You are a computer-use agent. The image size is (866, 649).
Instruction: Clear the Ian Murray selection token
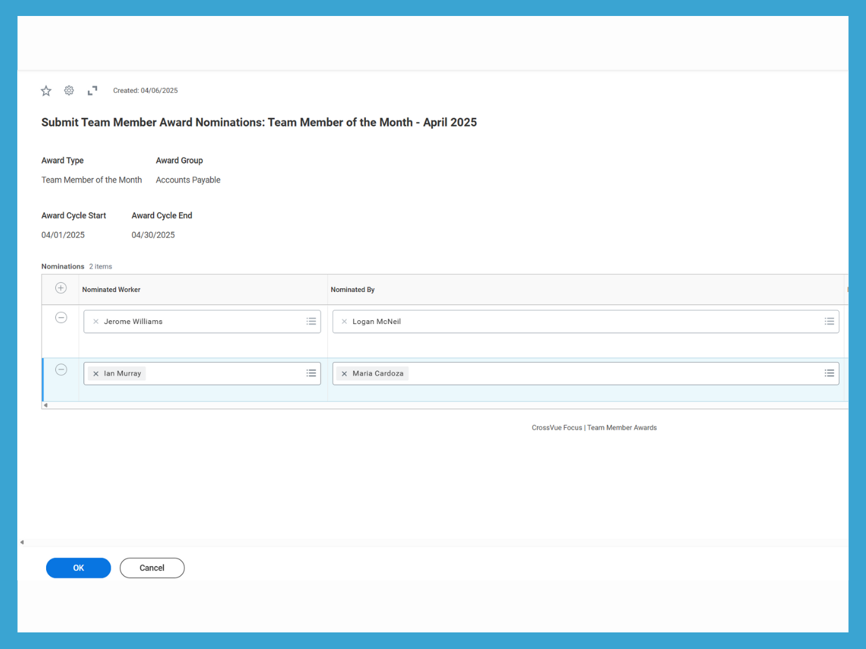(x=95, y=373)
